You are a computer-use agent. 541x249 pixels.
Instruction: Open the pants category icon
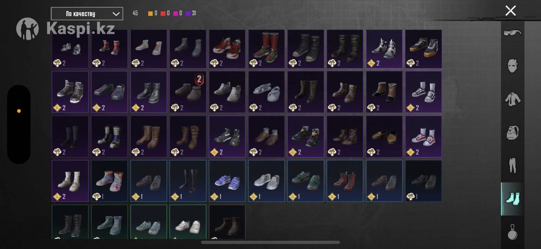[x=513, y=166]
